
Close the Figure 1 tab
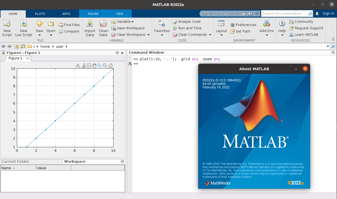click(x=27, y=59)
